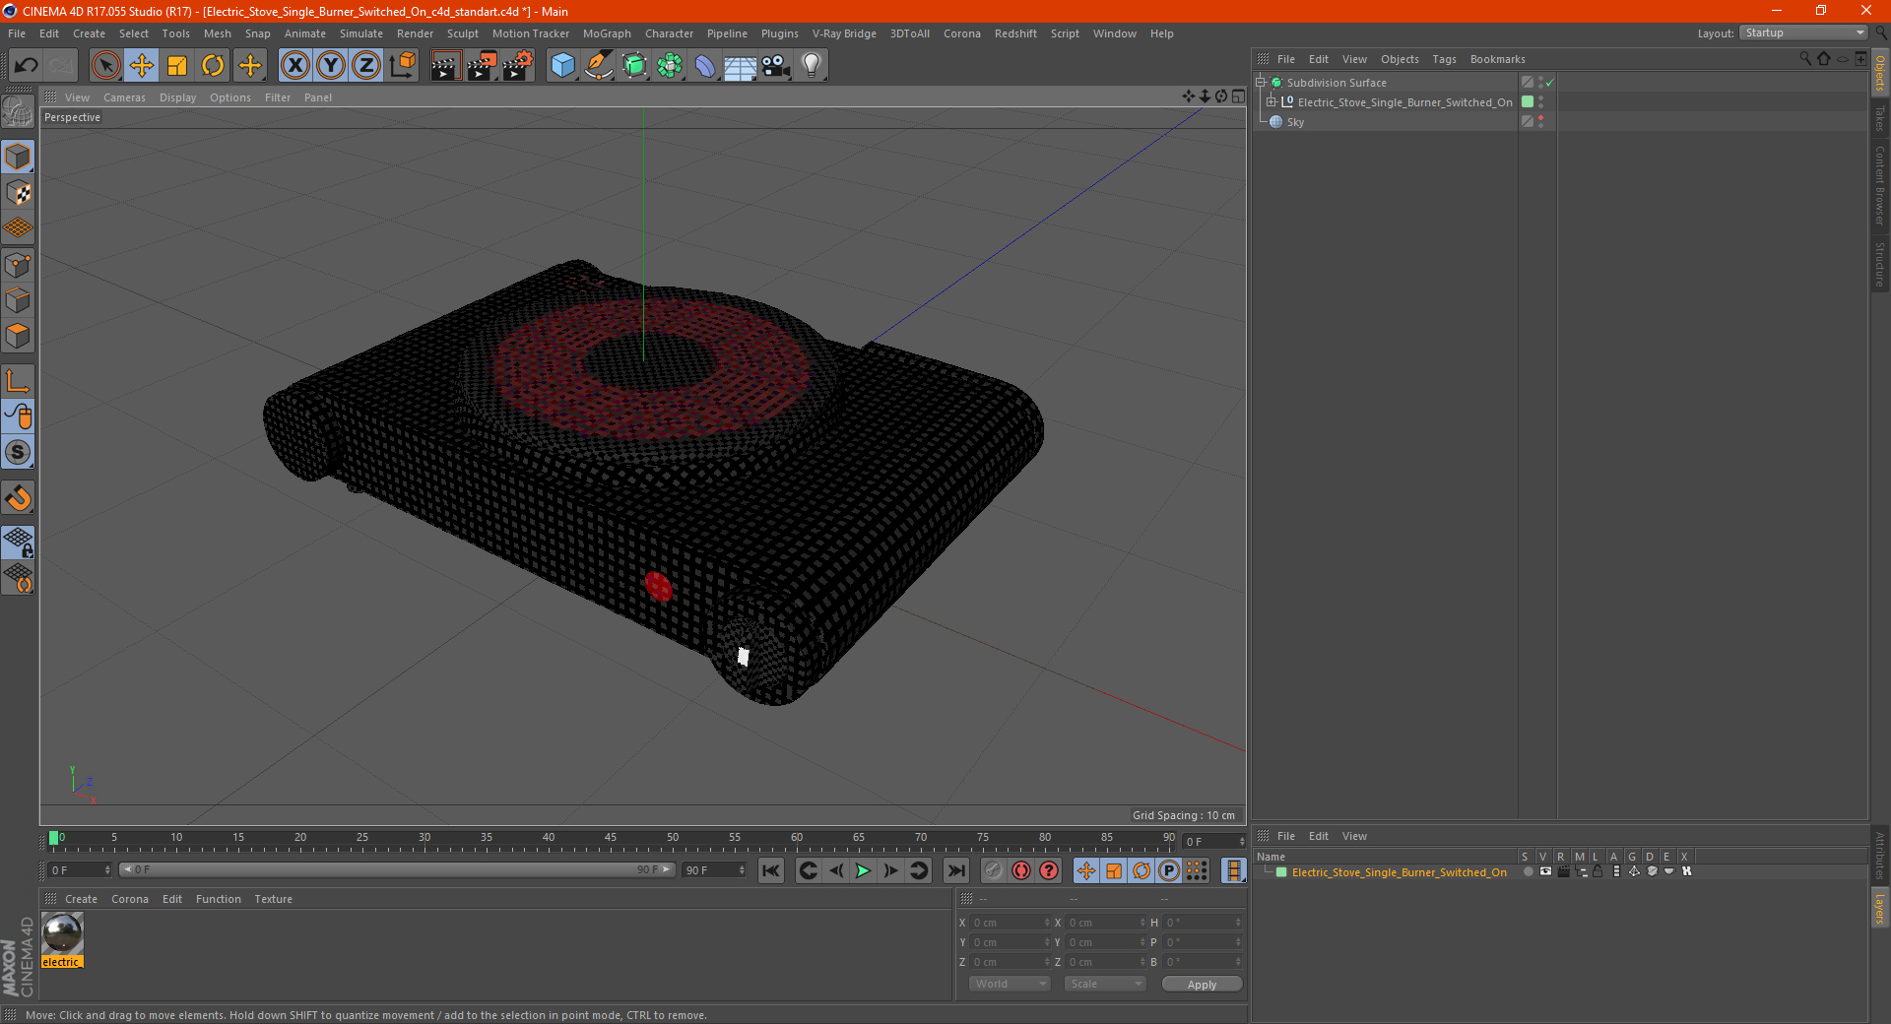Toggle solo for Electric_Stove layer

1528,871
